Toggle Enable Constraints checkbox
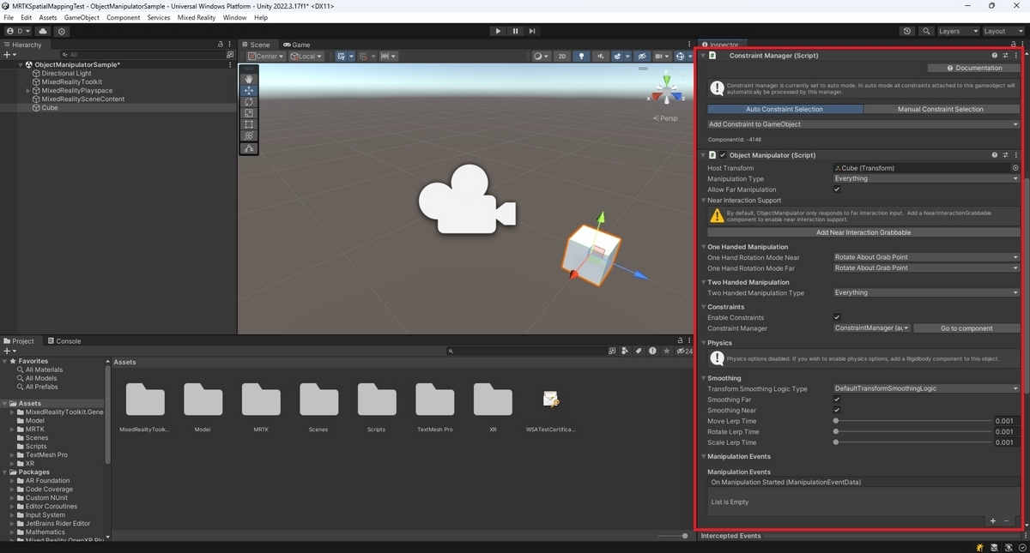Image resolution: width=1030 pixels, height=553 pixels. (837, 317)
